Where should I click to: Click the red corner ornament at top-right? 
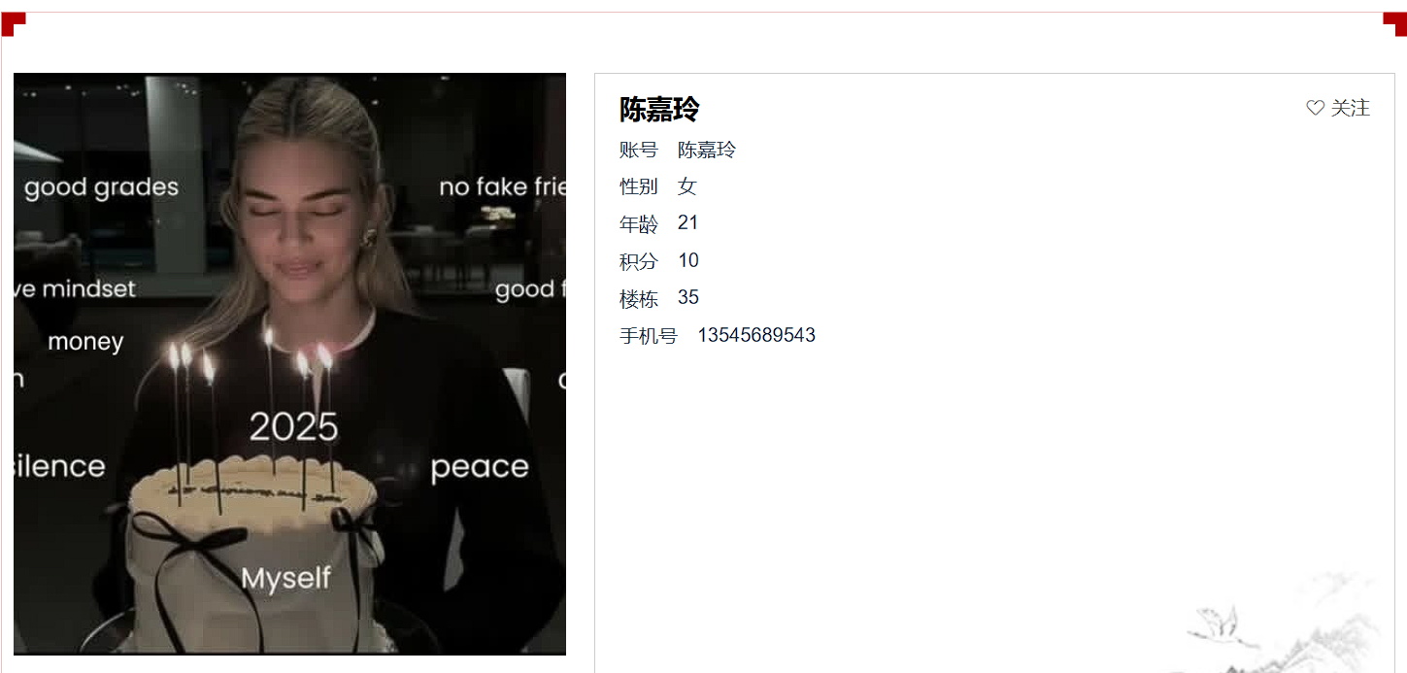tap(1394, 23)
